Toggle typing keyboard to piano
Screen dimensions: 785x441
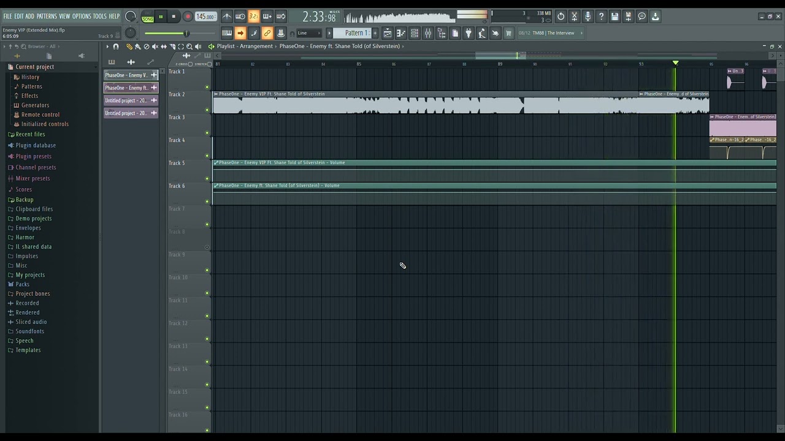point(227,33)
